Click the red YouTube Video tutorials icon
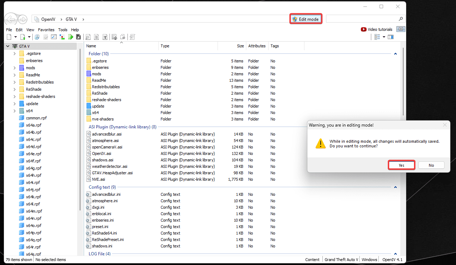Viewport: 456px width, 265px height. point(364,29)
